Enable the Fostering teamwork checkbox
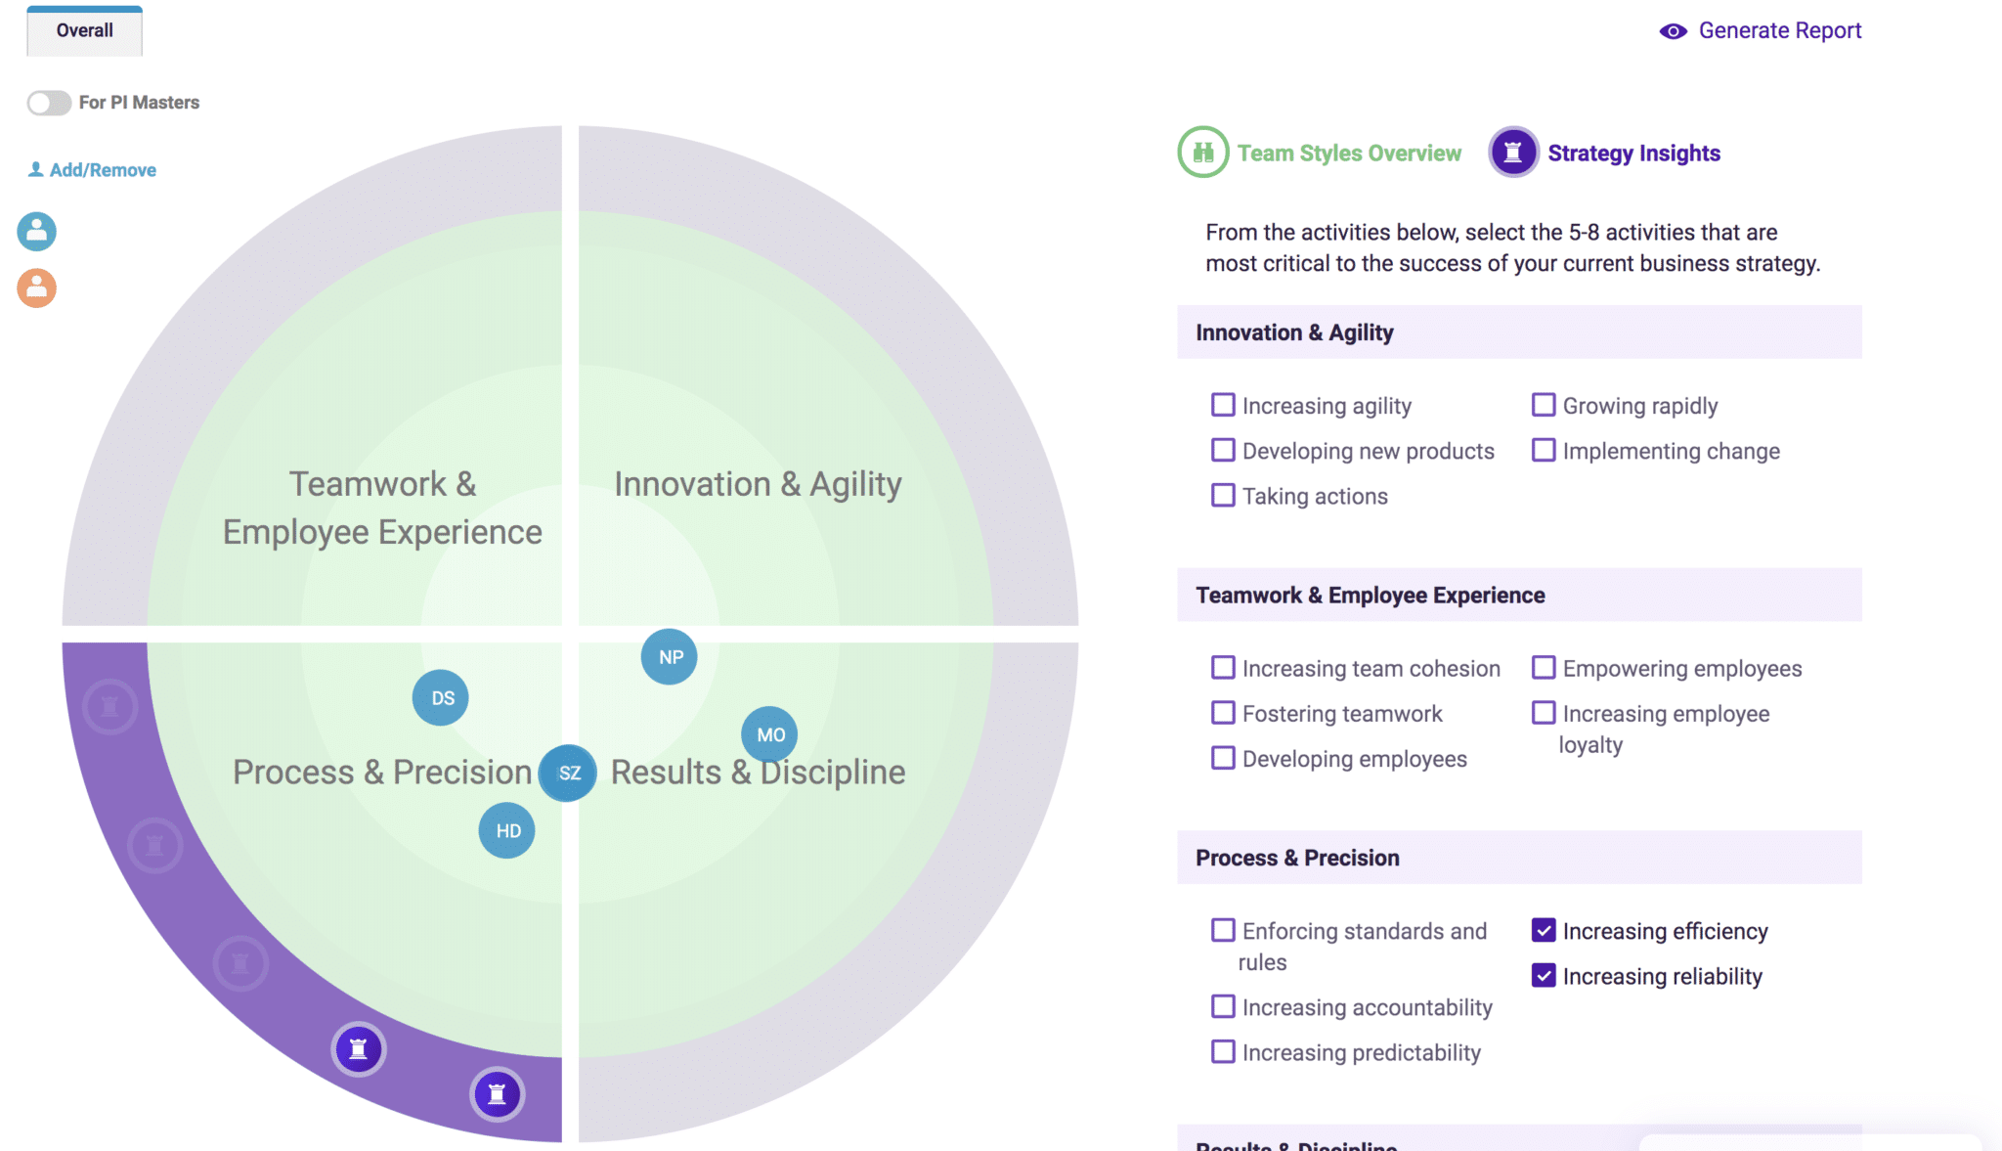Screen dimensions: 2002x1151 (1223, 713)
